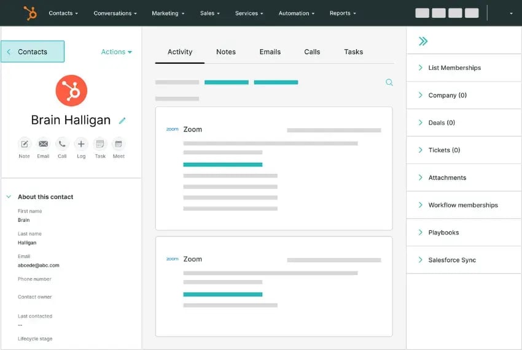Open the Conversations menu
This screenshot has height=350, width=522.
pyautogui.click(x=115, y=14)
